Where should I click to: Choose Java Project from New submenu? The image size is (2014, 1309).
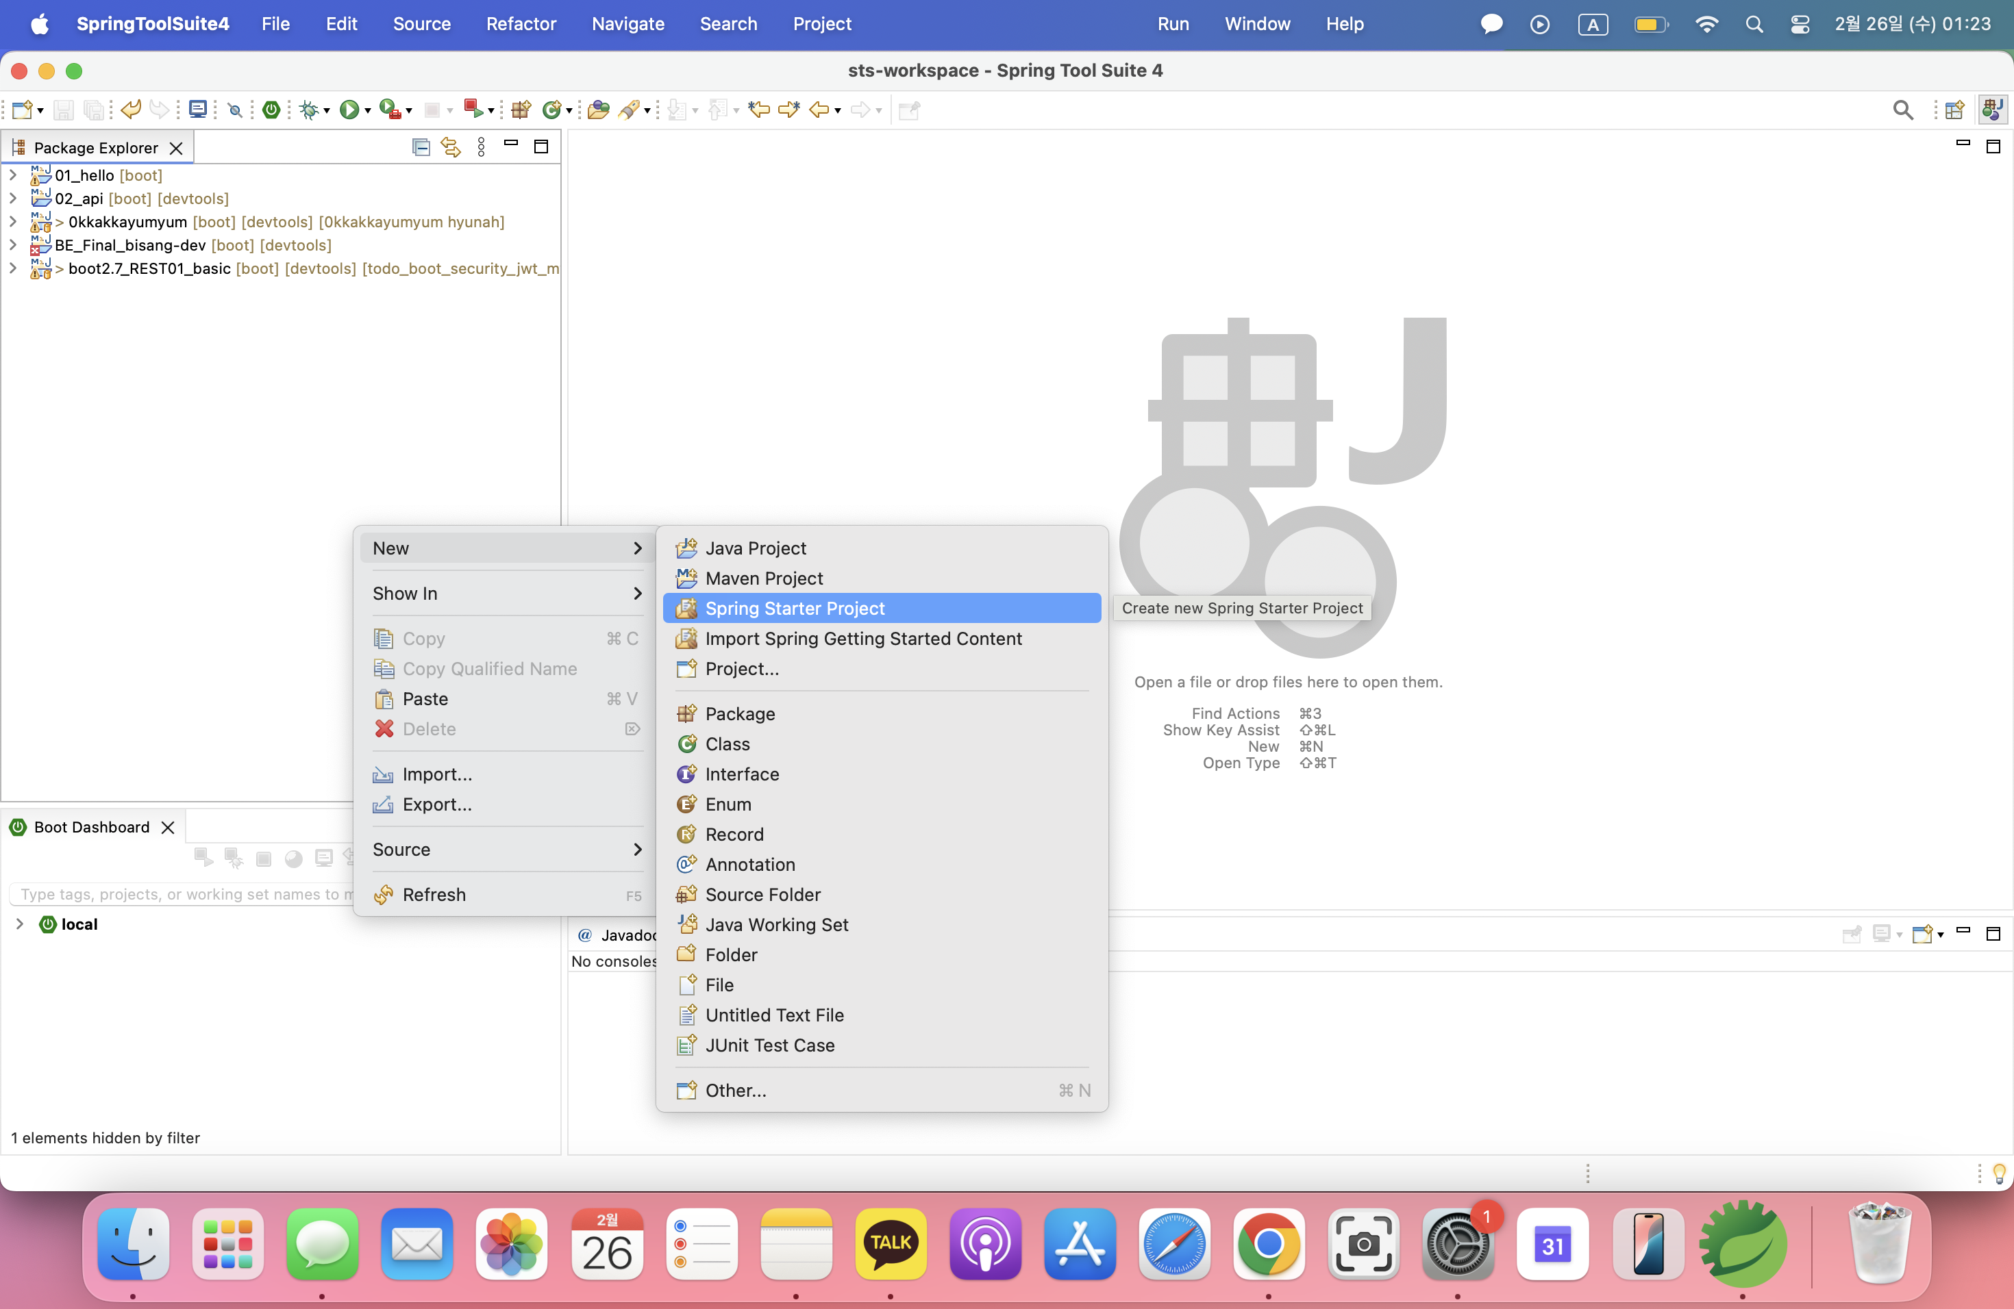(x=882, y=548)
